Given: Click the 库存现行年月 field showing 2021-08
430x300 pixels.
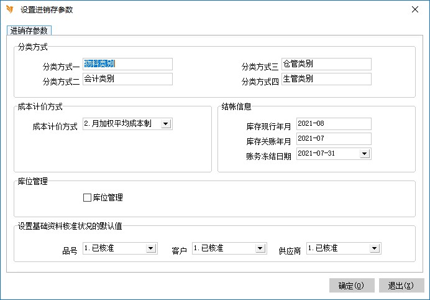Looking at the screenshot, I should click(333, 124).
